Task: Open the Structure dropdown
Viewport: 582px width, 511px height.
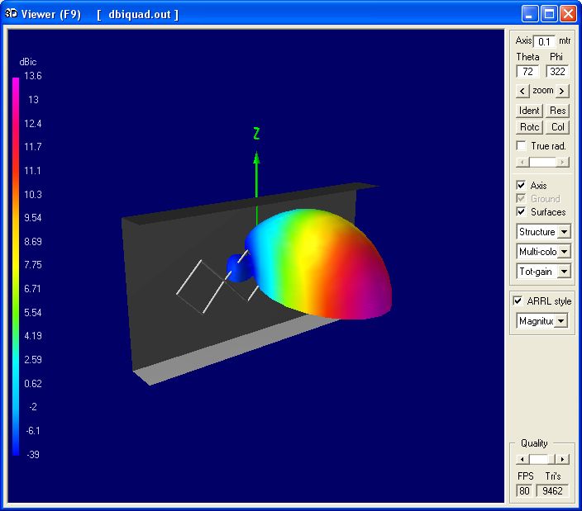Action: [x=564, y=232]
